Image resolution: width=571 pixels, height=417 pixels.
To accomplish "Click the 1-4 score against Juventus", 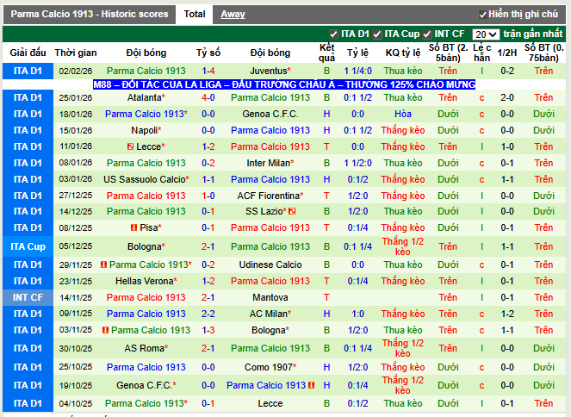I will point(208,71).
